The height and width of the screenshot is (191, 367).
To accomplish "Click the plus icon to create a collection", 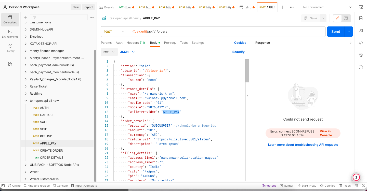I will point(26,17).
